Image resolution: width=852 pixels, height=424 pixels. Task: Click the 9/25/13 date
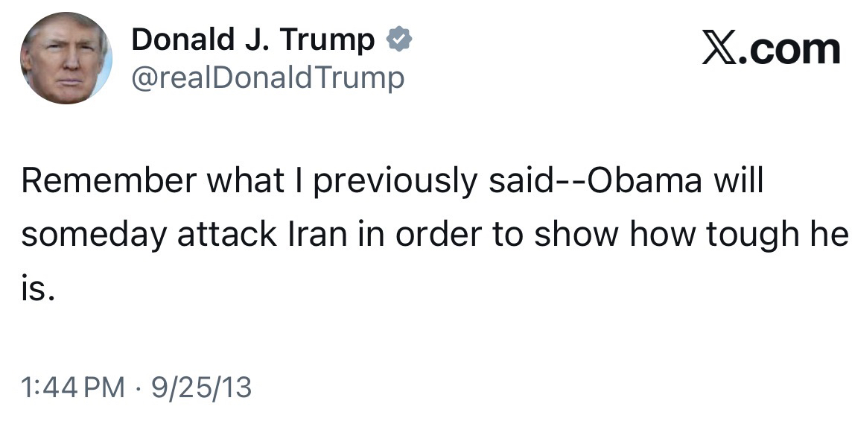click(201, 388)
